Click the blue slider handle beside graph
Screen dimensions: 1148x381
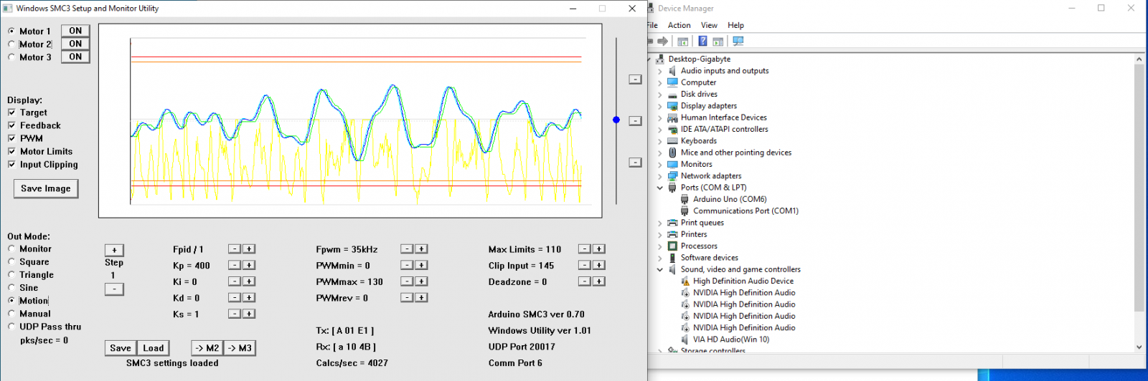(x=616, y=120)
